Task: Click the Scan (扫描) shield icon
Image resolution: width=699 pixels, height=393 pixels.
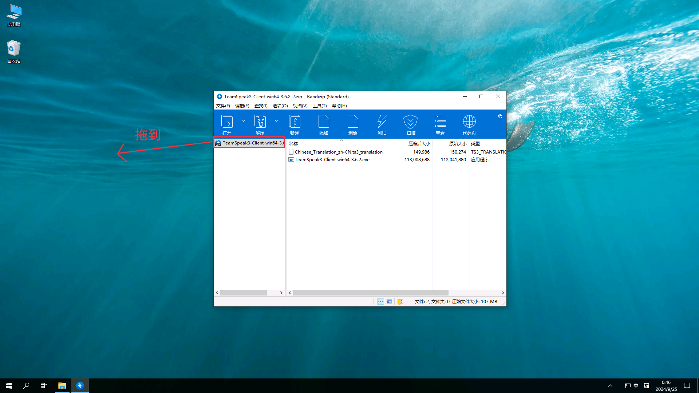Action: point(411,124)
